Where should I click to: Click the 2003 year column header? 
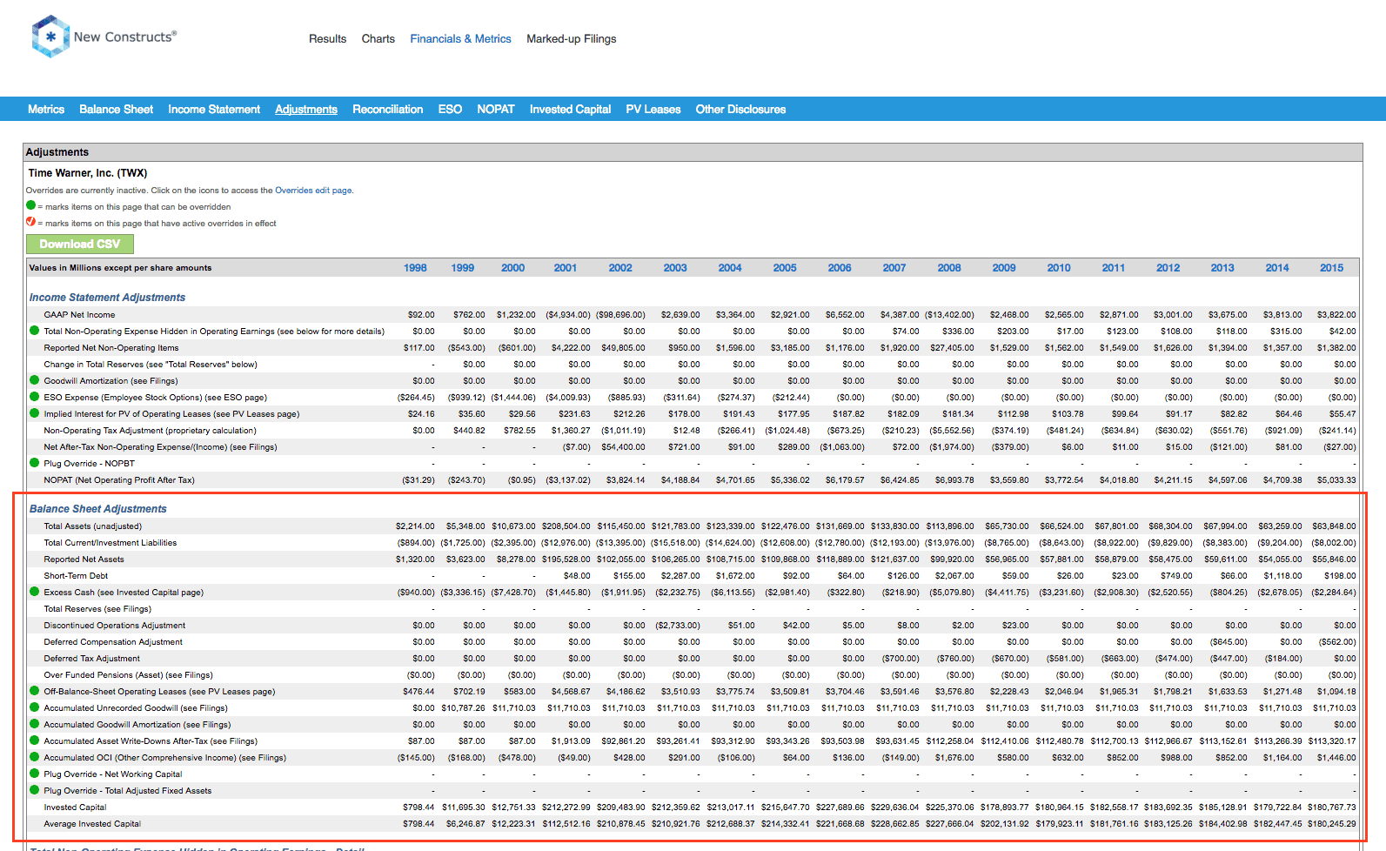coord(675,268)
